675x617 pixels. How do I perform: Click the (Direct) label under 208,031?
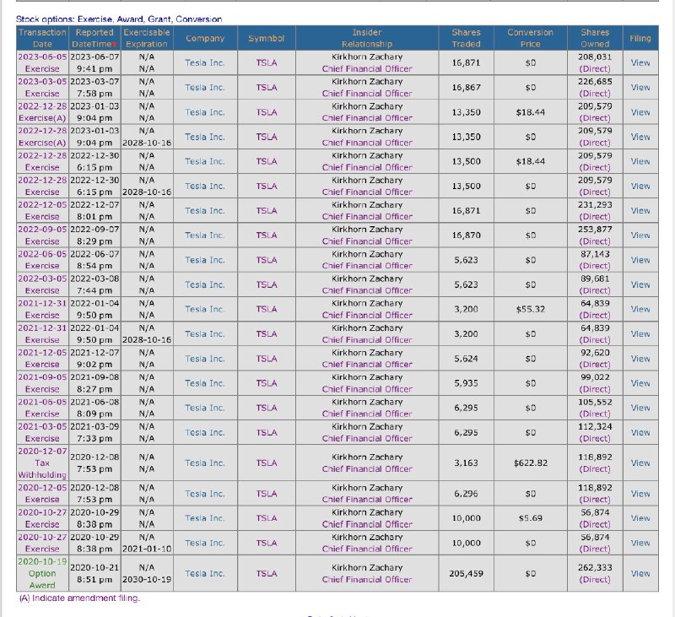[x=595, y=69]
